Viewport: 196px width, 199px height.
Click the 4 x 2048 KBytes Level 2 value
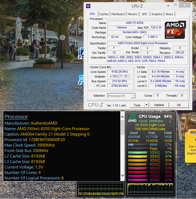(x=161, y=81)
